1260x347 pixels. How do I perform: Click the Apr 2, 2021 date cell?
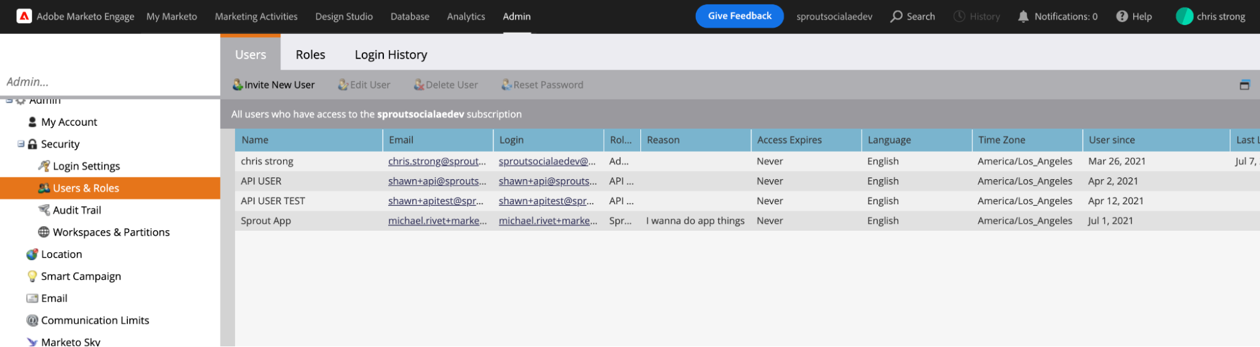[x=1113, y=181]
